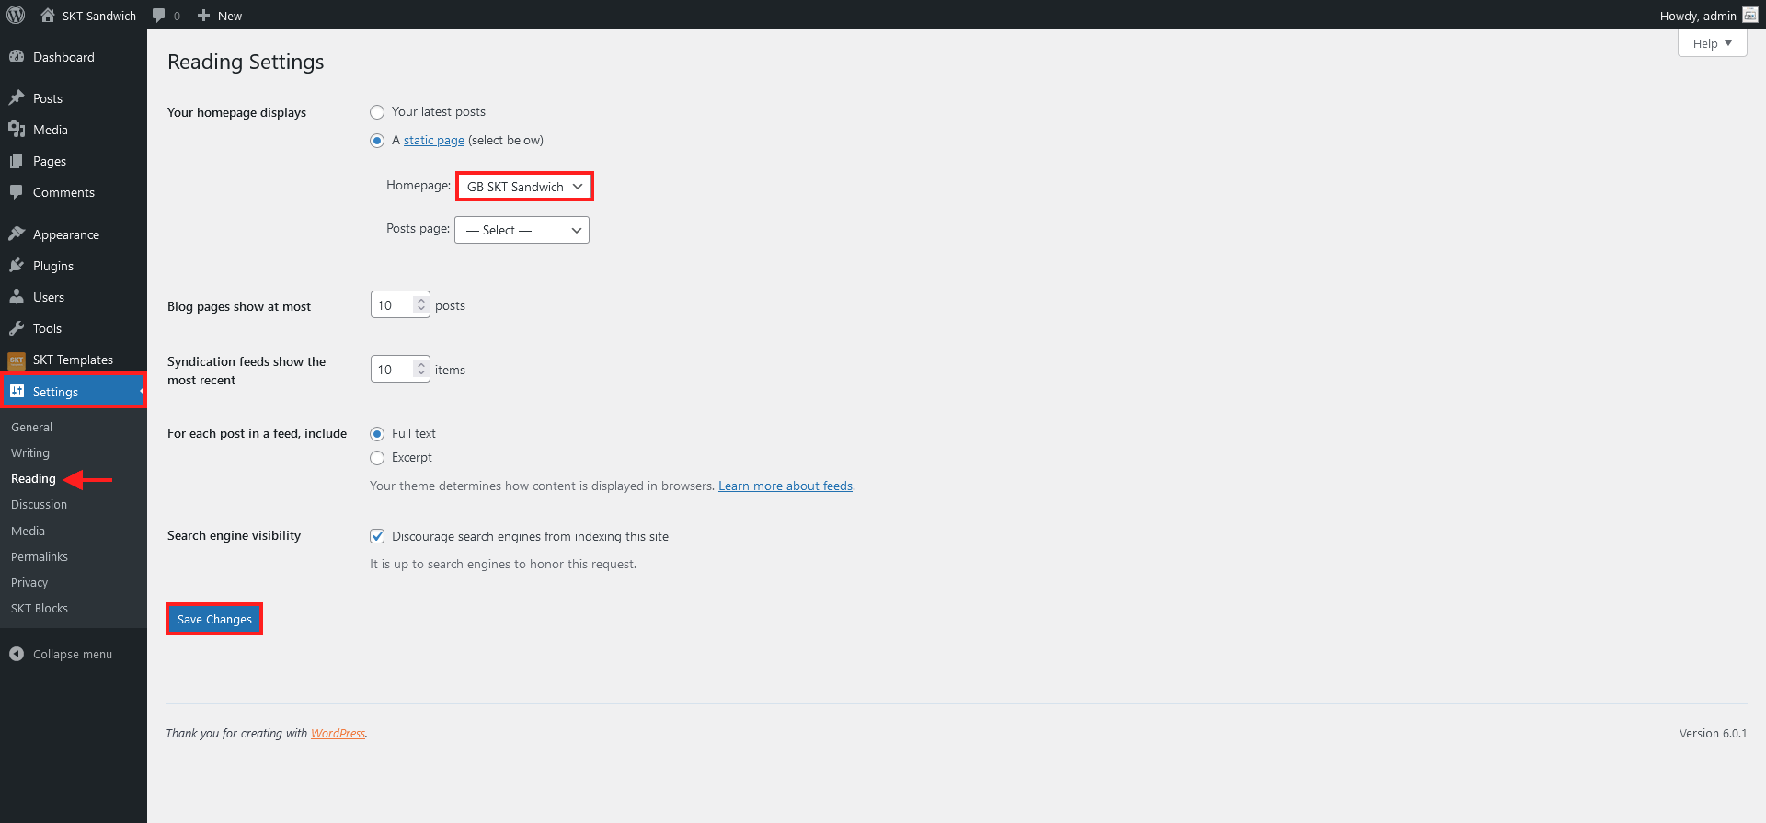Open the Dashboard menu item
Image resolution: width=1766 pixels, height=823 pixels.
tap(74, 57)
